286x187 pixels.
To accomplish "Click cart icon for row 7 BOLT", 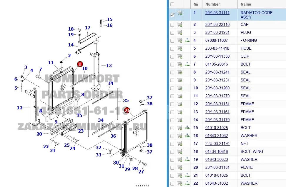I will [180, 64].
